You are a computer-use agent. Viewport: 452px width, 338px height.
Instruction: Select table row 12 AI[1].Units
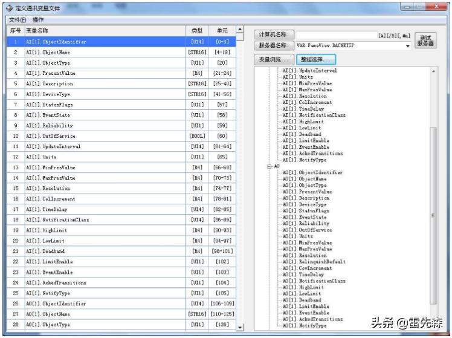[121, 157]
